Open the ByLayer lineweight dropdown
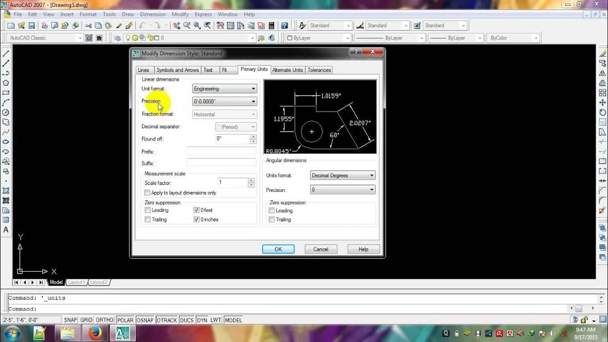Screen dimensions: 608x342 click(456, 38)
